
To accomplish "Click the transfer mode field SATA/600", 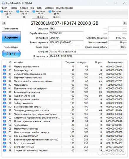I will click(66, 42).
